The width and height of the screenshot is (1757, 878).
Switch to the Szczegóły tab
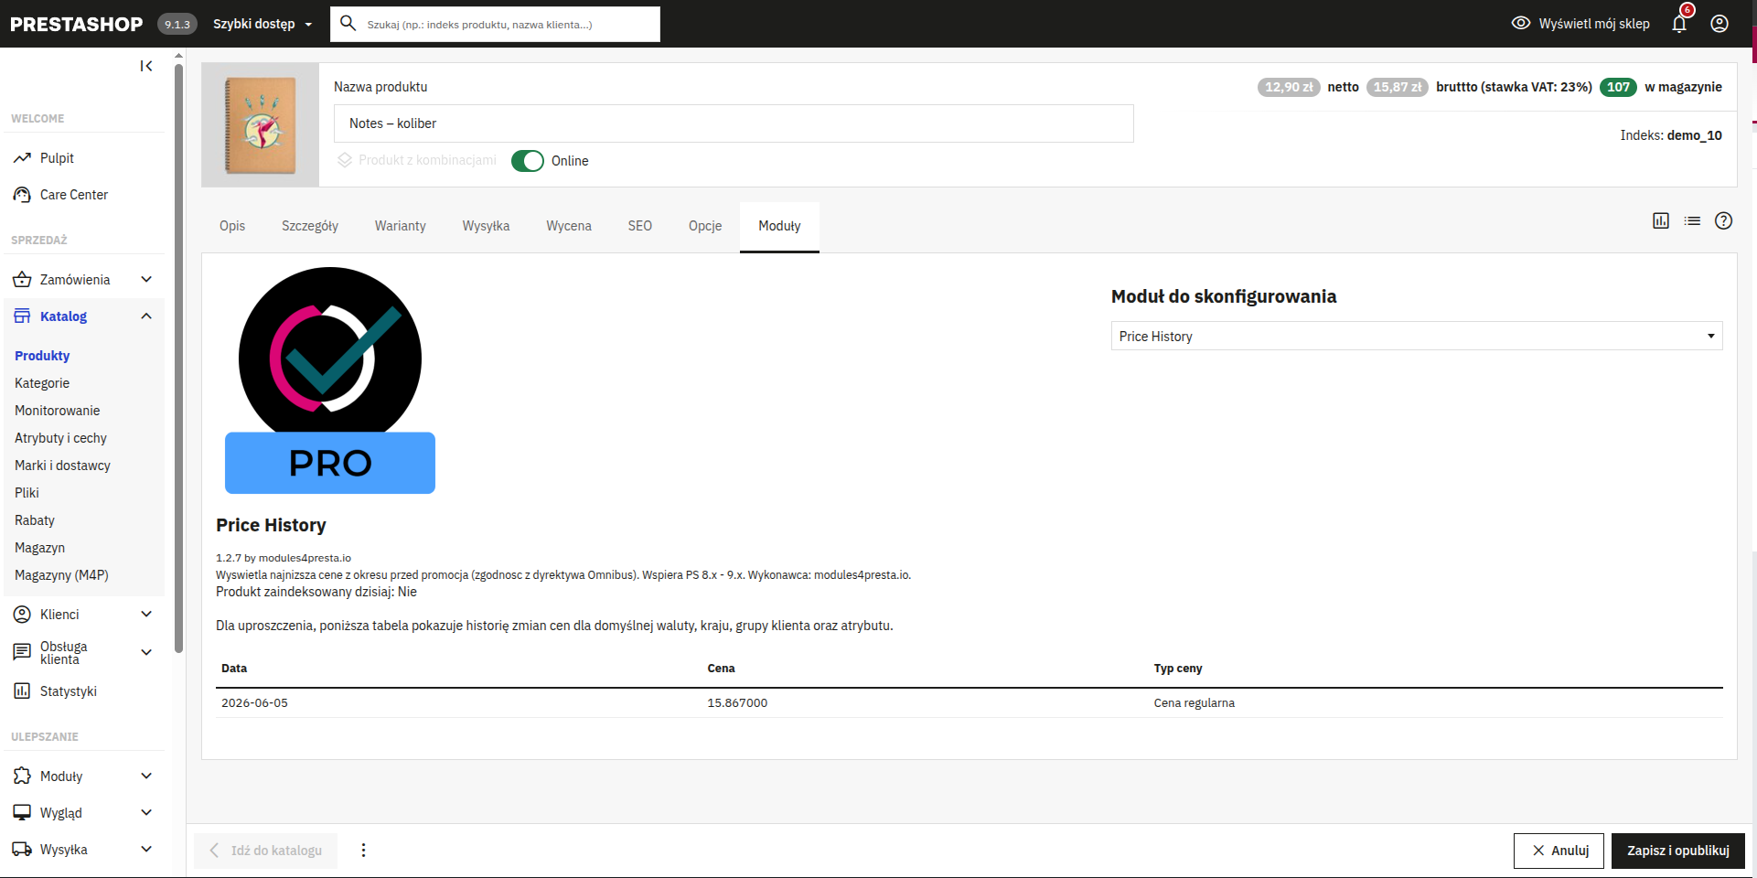[x=310, y=226]
